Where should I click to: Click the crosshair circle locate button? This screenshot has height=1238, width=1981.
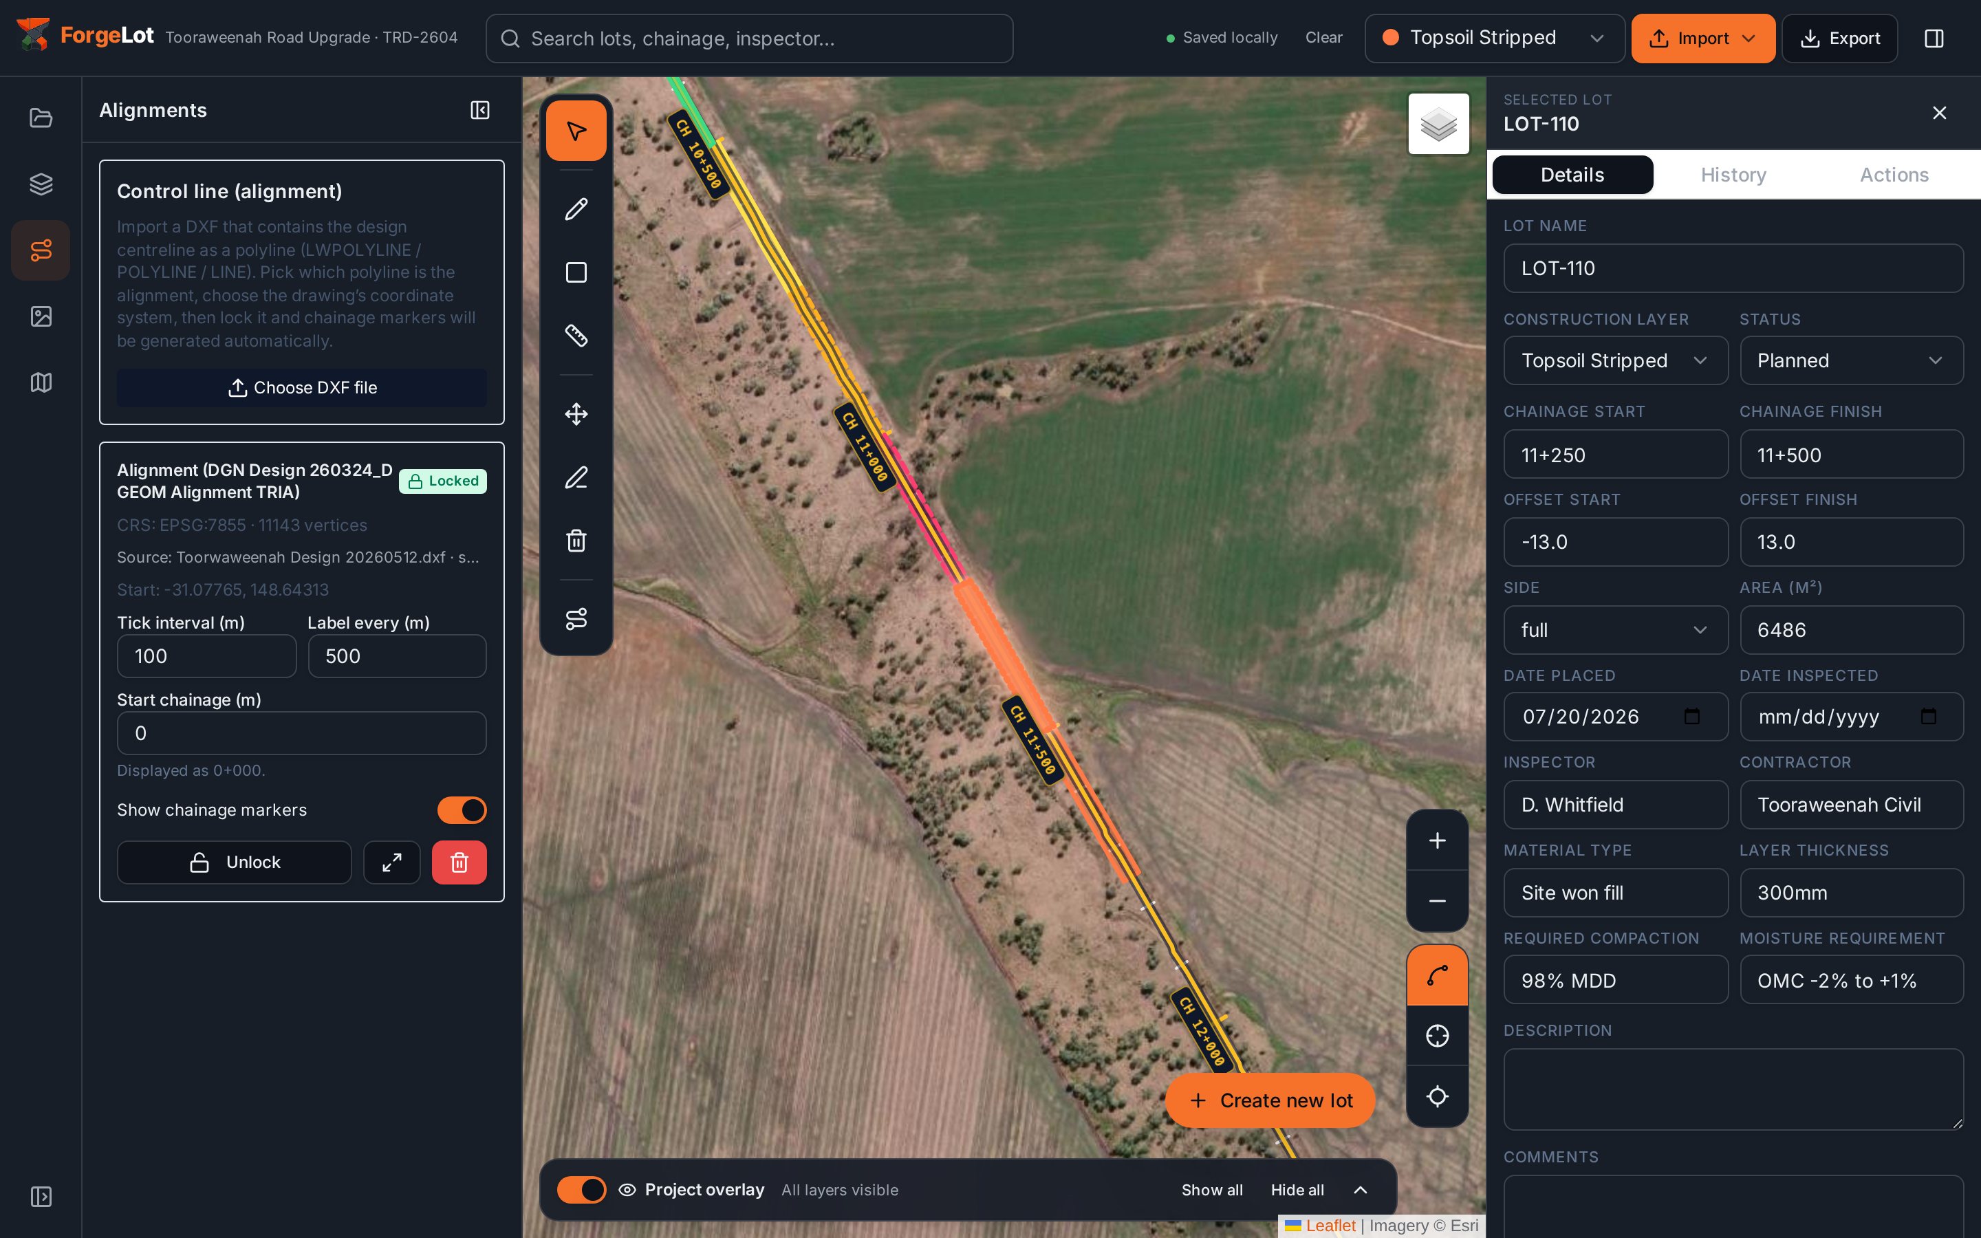pos(1438,1036)
